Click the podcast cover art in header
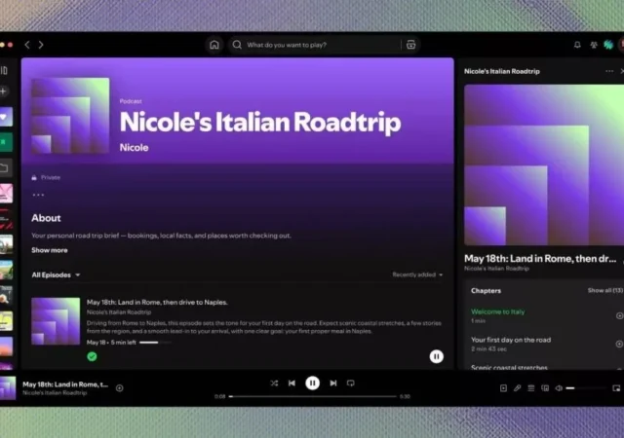The width and height of the screenshot is (624, 438). 70,116
